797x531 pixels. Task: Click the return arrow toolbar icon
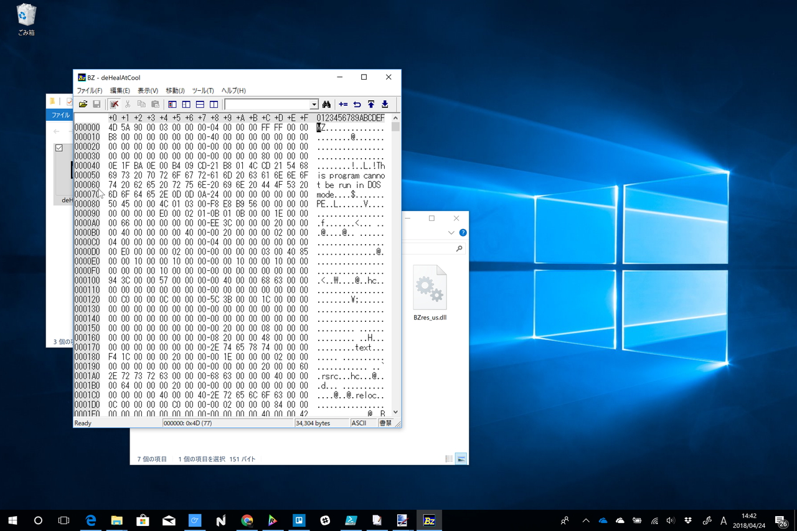(x=357, y=105)
